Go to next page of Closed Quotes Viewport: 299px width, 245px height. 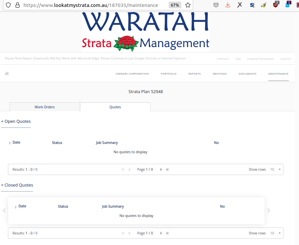pyautogui.click(x=161, y=233)
